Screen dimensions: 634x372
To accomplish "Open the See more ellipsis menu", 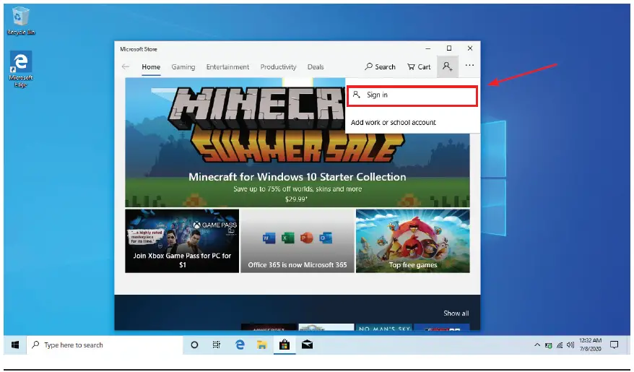I will (469, 65).
